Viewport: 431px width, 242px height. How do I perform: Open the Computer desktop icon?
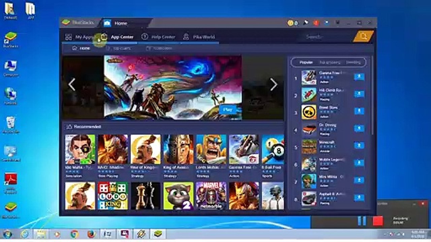click(10, 68)
